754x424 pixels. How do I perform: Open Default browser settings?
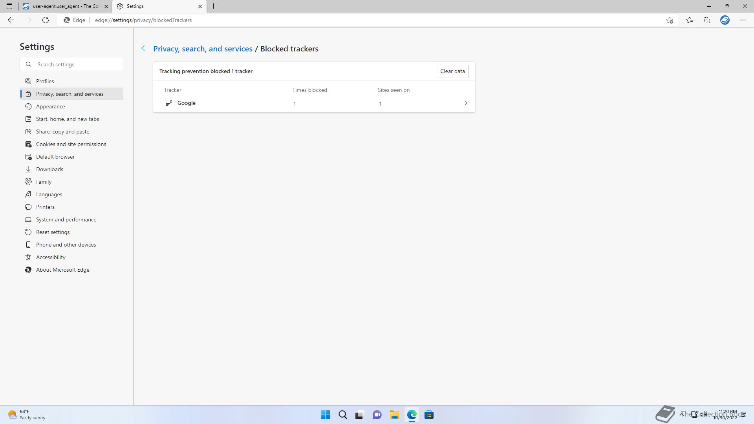[x=71, y=157]
